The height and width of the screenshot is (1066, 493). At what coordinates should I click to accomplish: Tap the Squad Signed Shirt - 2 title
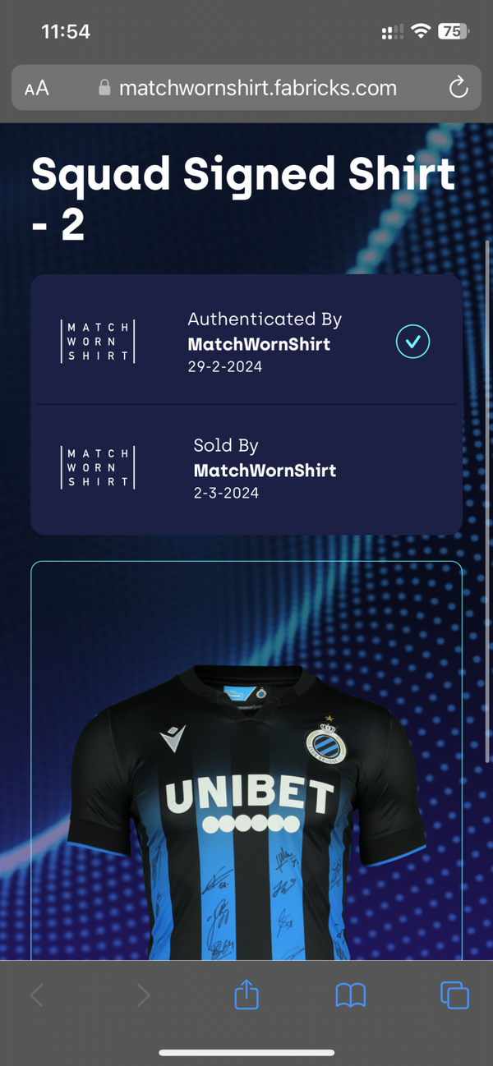click(243, 198)
